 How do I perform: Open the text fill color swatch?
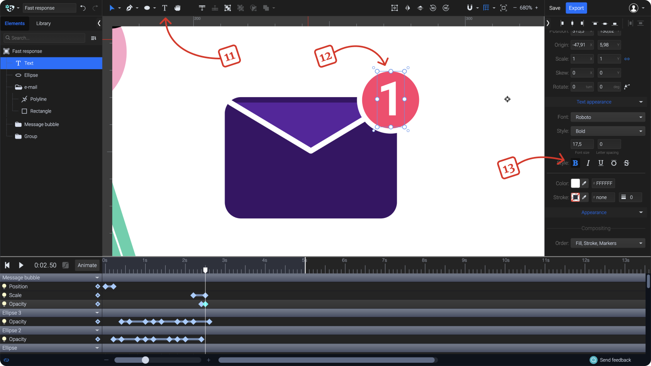click(576, 183)
